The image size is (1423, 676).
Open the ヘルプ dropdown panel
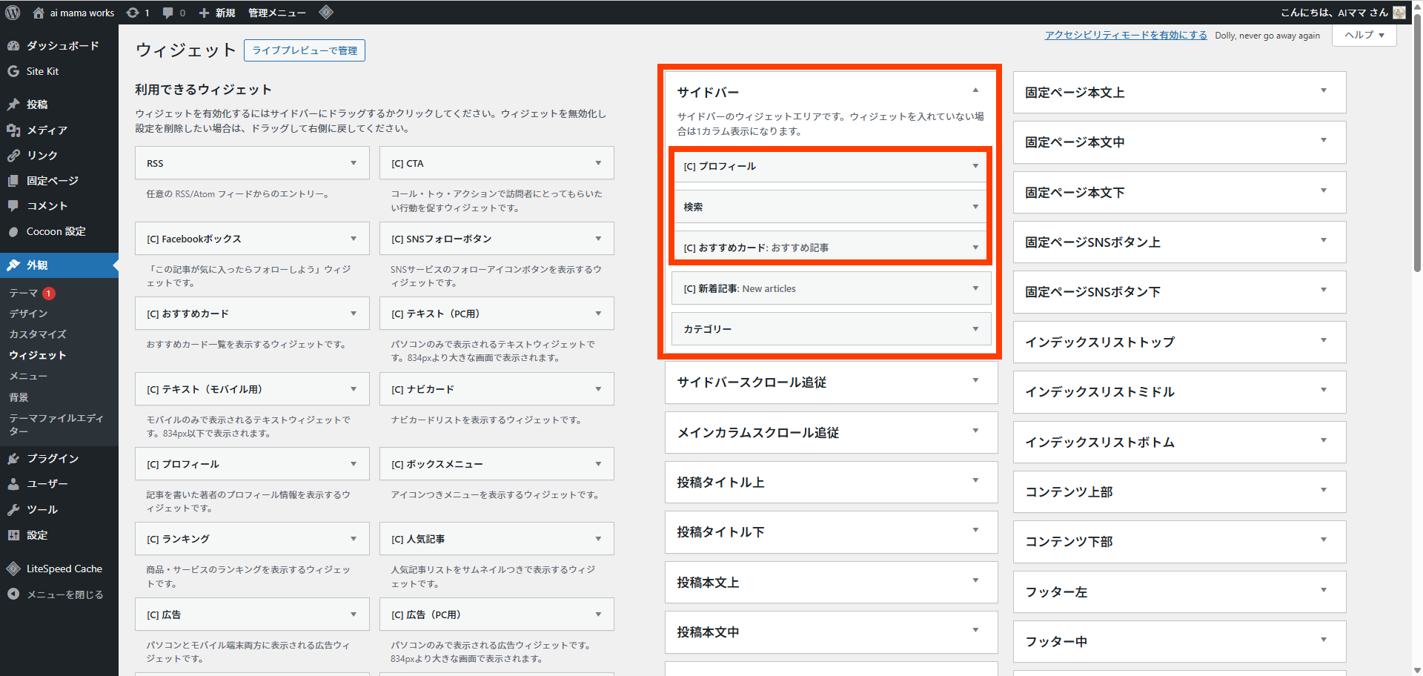tap(1364, 35)
